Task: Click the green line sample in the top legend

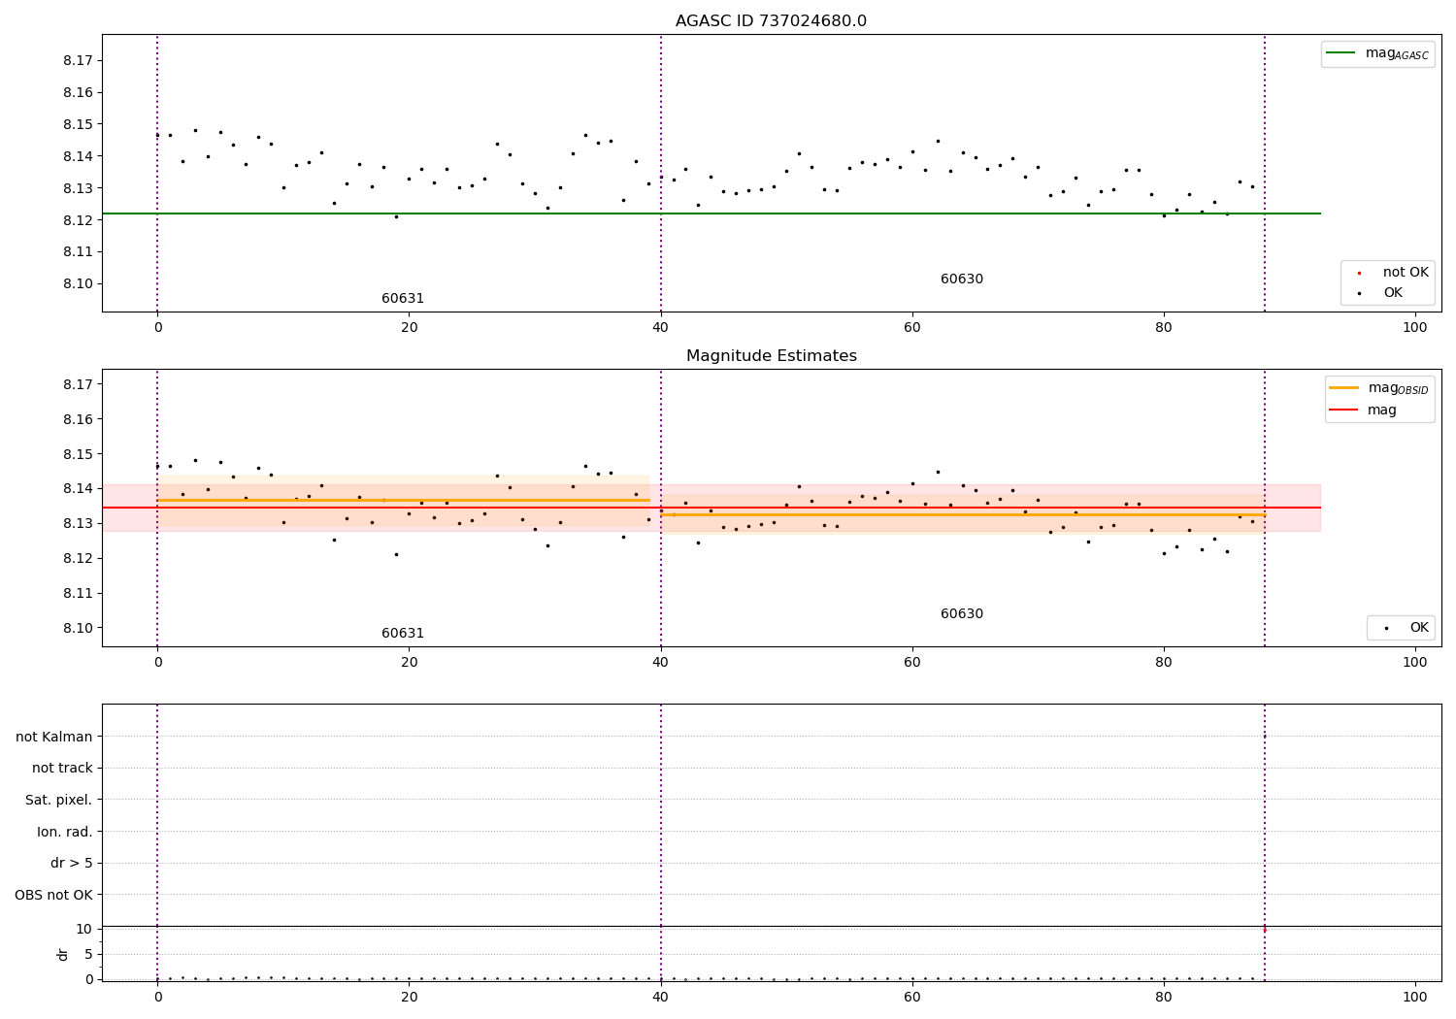Action: point(1342,53)
